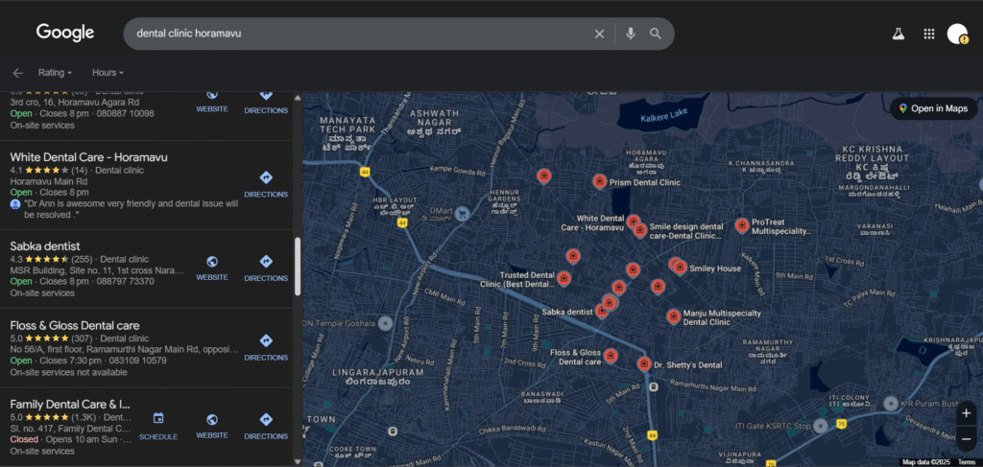
Task: Get directions to Floss & Gloss
Action: tap(266, 346)
